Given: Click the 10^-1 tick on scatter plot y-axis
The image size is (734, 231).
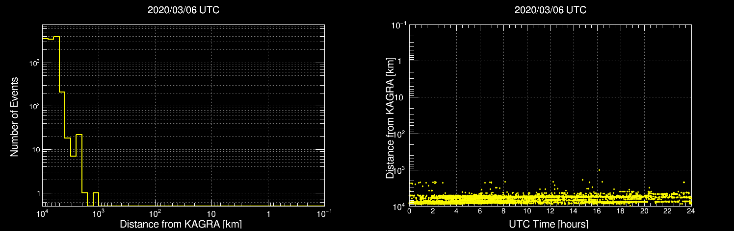Looking at the screenshot, I should coord(399,25).
